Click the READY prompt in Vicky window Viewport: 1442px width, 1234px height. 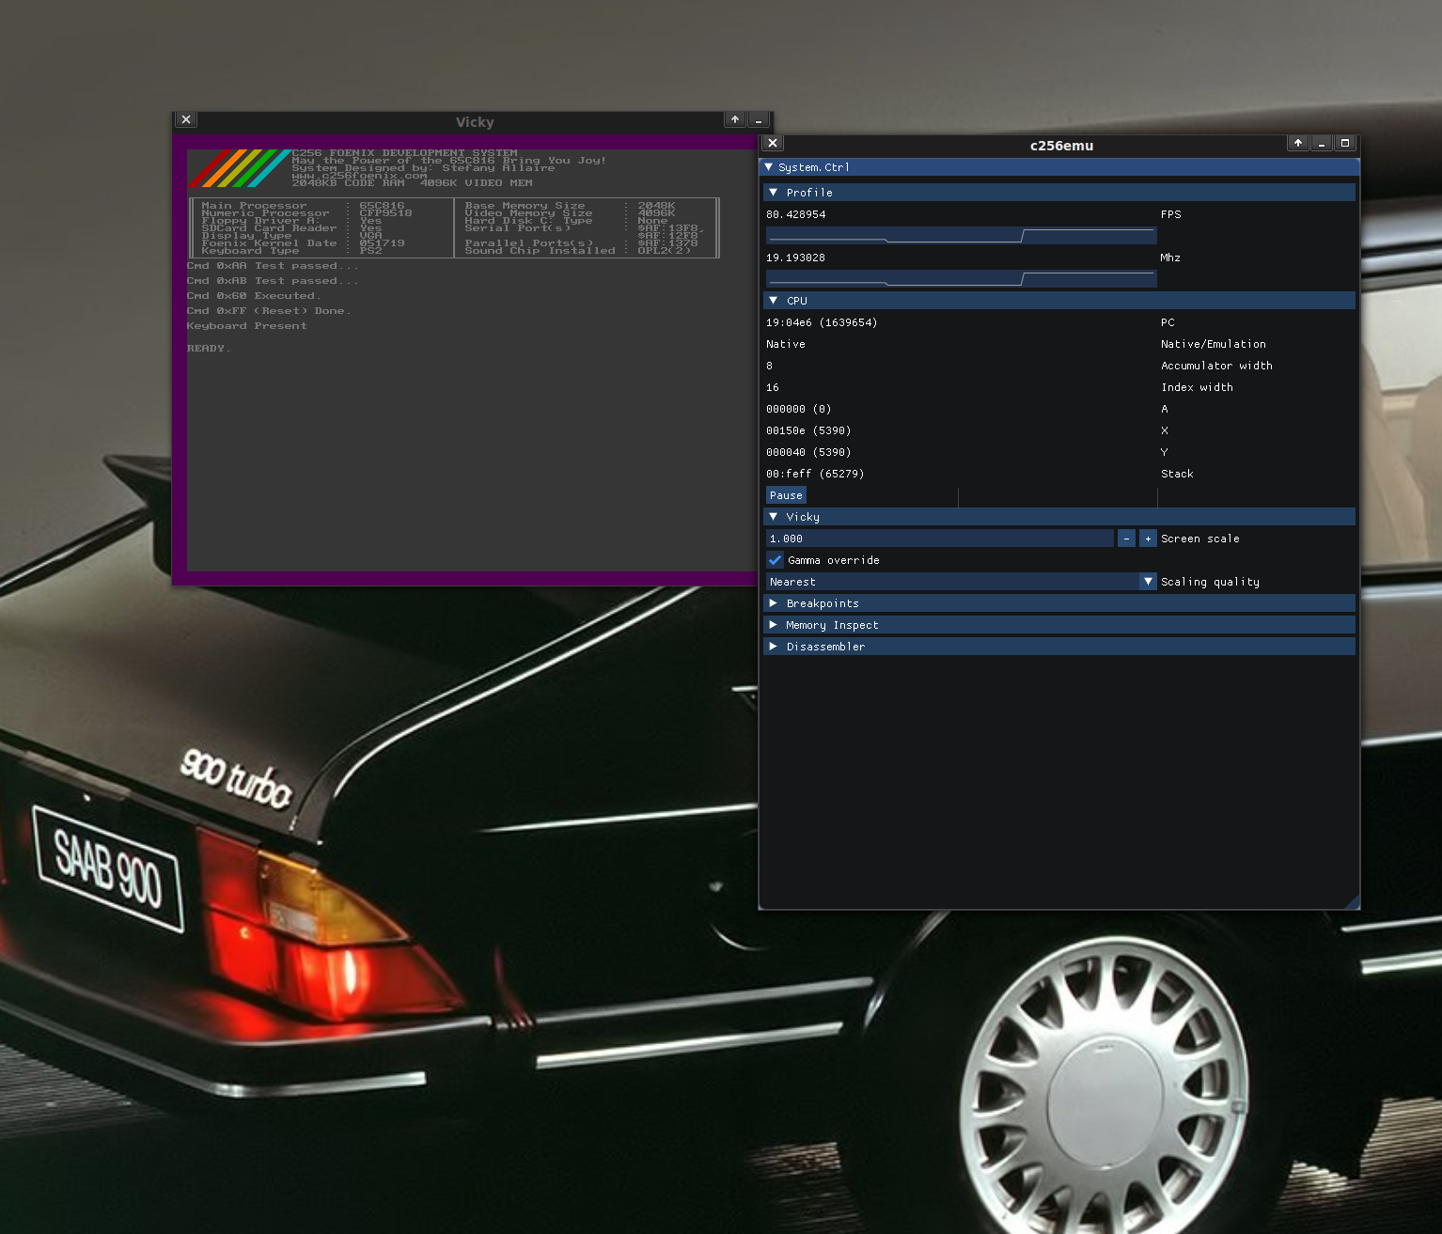tap(209, 349)
